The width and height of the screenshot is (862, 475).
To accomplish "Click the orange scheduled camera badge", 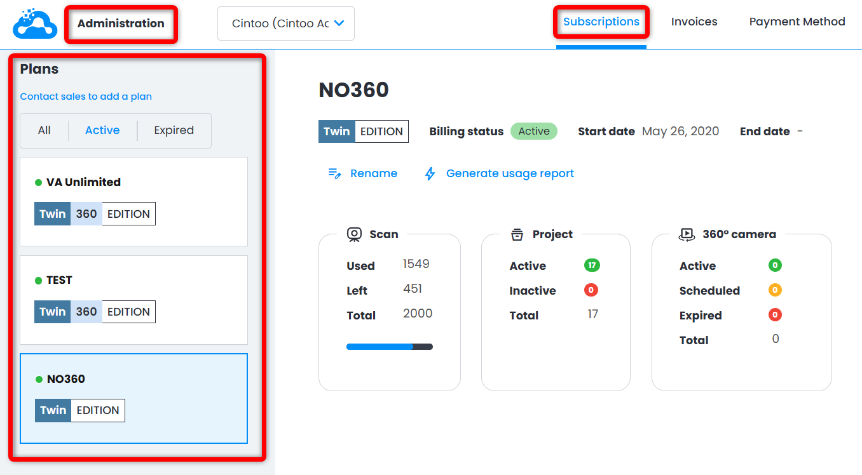I will coord(775,290).
